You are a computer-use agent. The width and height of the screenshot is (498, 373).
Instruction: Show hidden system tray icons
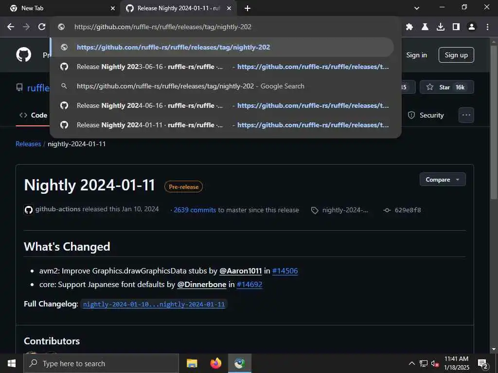pos(411,363)
